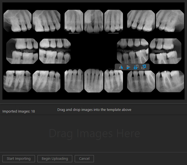Select the top-right corner periapical image

(170, 21)
